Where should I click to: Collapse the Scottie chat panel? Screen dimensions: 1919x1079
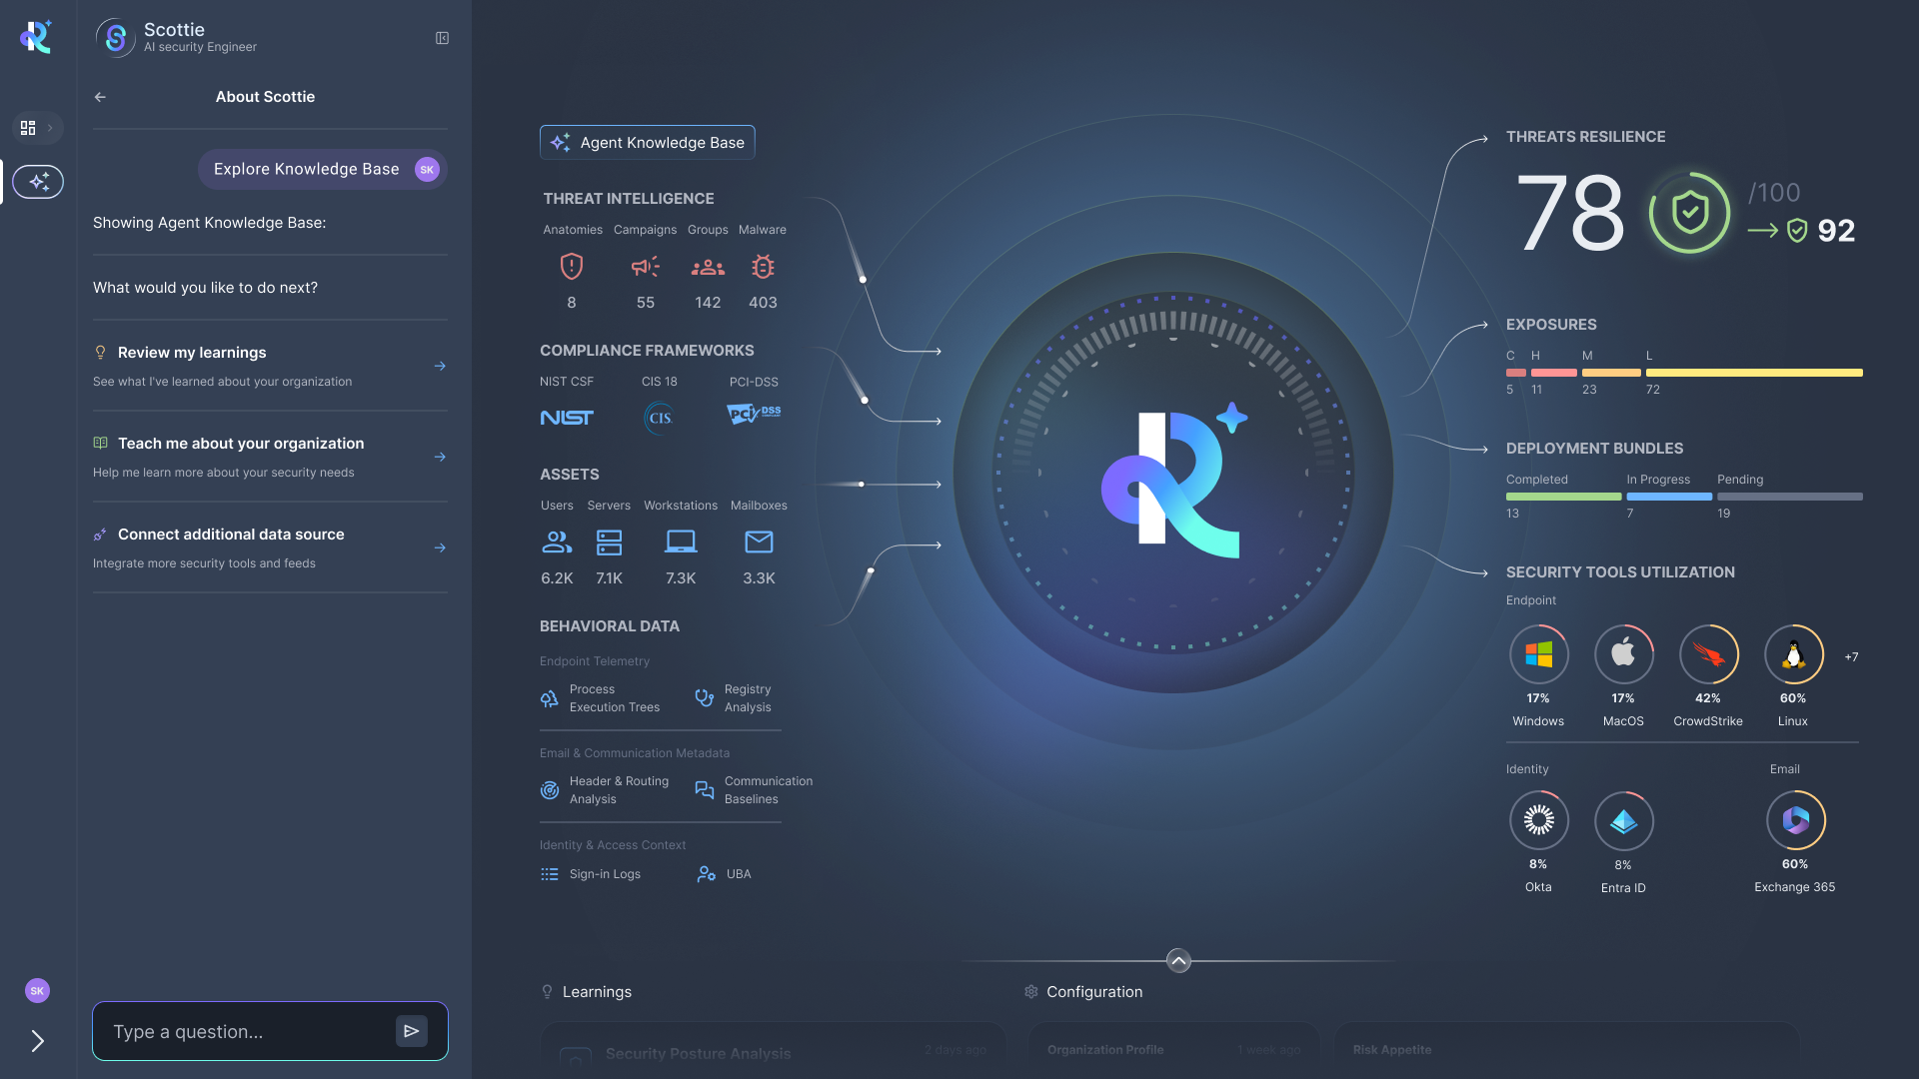442,38
